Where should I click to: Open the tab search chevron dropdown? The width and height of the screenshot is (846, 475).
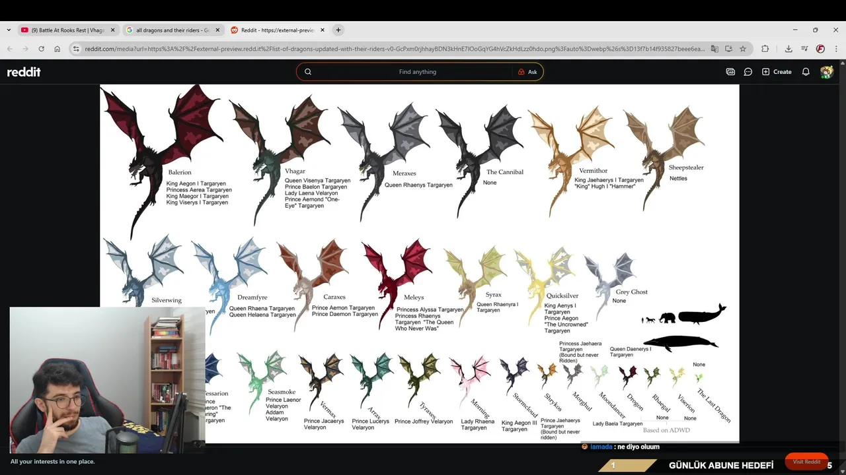coord(9,30)
